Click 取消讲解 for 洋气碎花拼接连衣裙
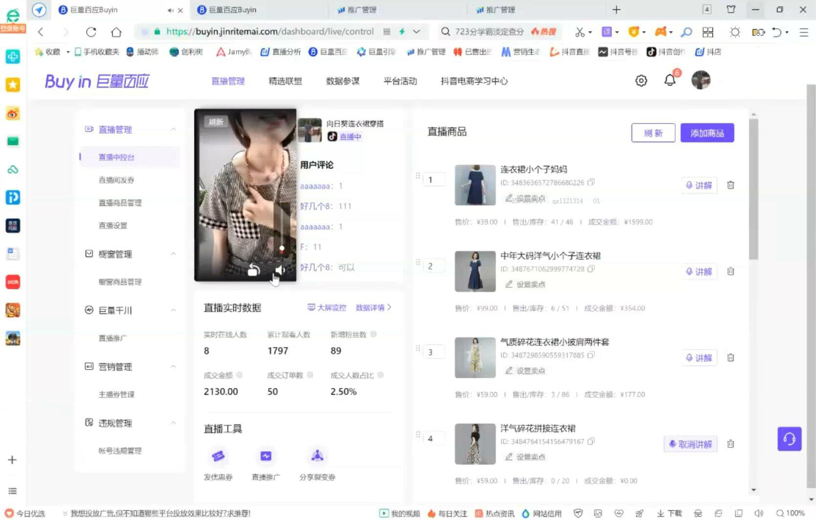The image size is (816, 520). coord(690,444)
